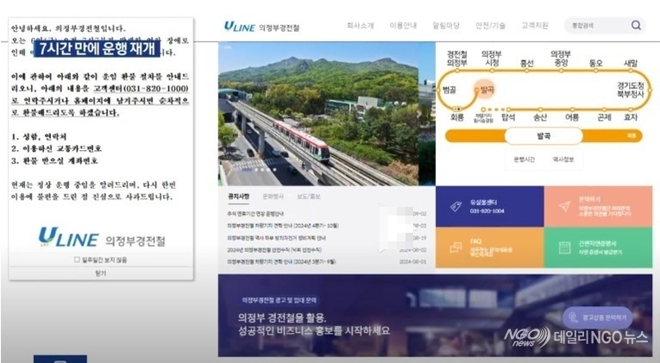Check the 일주일간 보지 않음 checkbox

pos(77,260)
